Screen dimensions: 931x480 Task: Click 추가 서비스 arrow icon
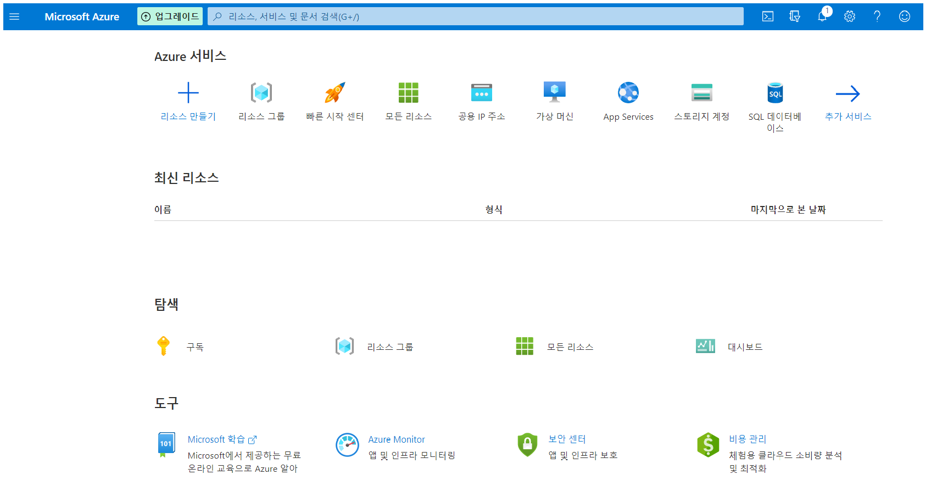(848, 93)
